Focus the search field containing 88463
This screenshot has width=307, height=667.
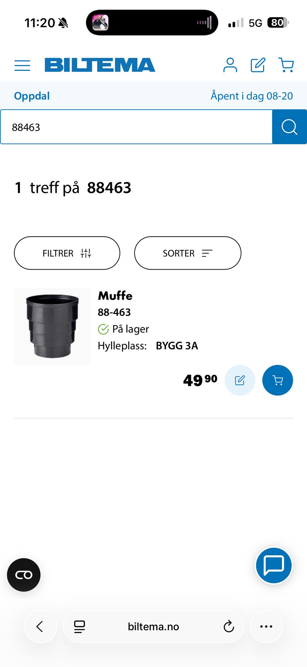coord(137,127)
